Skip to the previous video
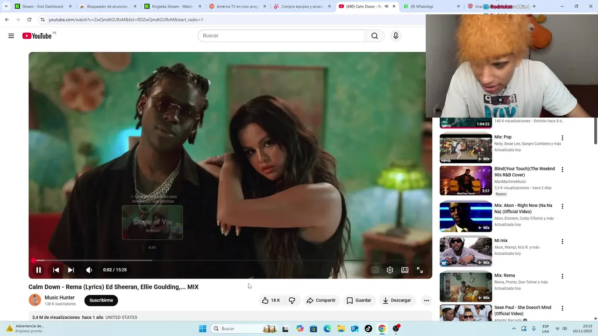This screenshot has width=598, height=336. 56,270
